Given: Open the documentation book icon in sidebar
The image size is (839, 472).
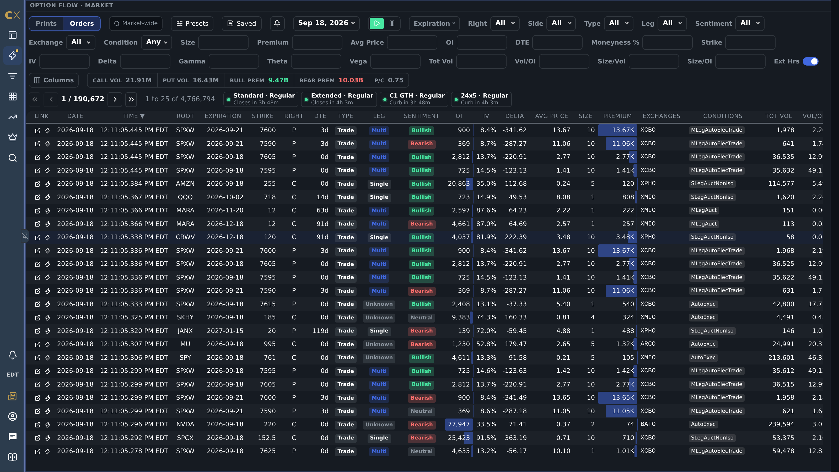Looking at the screenshot, I should point(12,457).
